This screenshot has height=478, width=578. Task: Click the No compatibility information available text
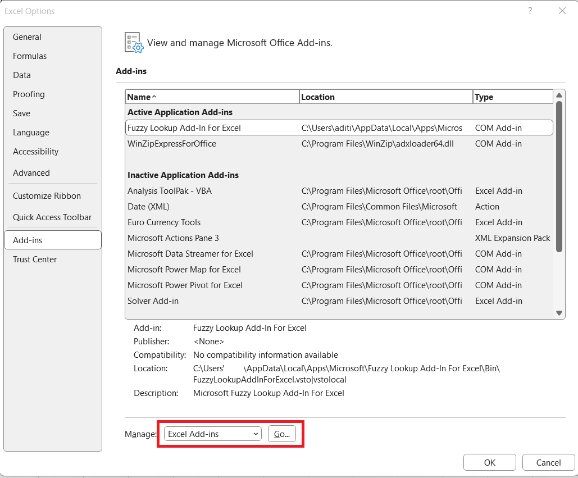pyautogui.click(x=265, y=355)
